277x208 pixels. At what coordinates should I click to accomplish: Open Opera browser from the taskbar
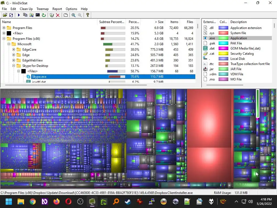point(68,201)
